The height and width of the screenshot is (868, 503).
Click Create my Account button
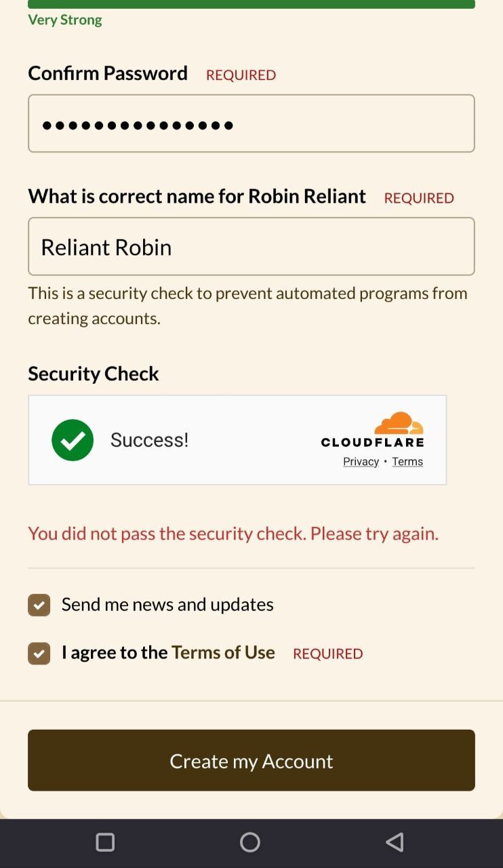tap(251, 760)
